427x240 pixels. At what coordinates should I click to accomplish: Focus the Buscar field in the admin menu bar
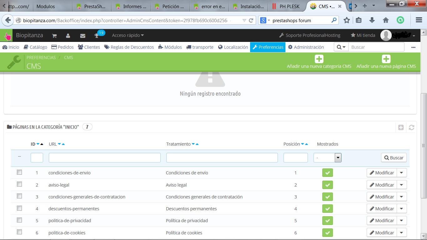coord(376,47)
